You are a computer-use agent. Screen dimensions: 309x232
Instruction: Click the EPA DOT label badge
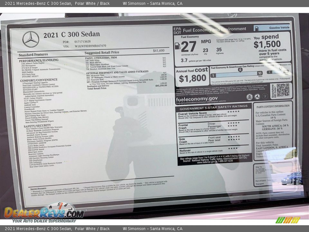pyautogui.click(x=177, y=31)
